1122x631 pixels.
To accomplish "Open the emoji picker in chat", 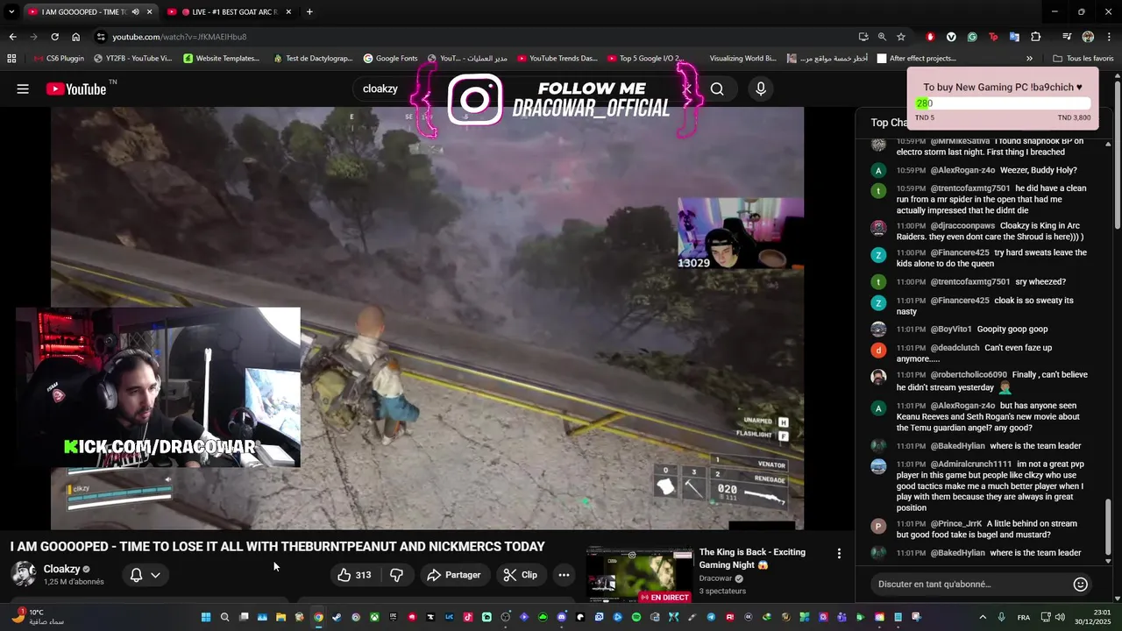I will click(x=1081, y=584).
